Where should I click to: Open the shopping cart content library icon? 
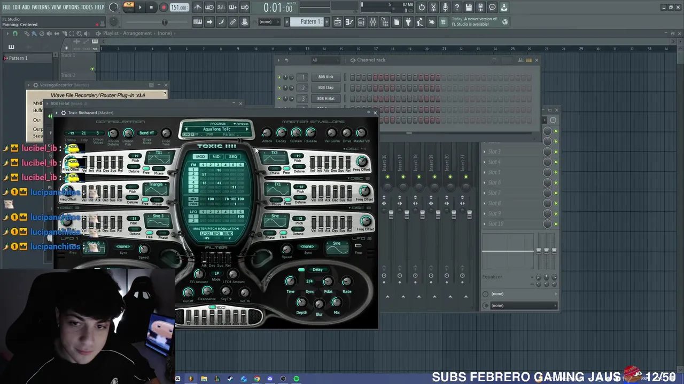[x=442, y=22]
